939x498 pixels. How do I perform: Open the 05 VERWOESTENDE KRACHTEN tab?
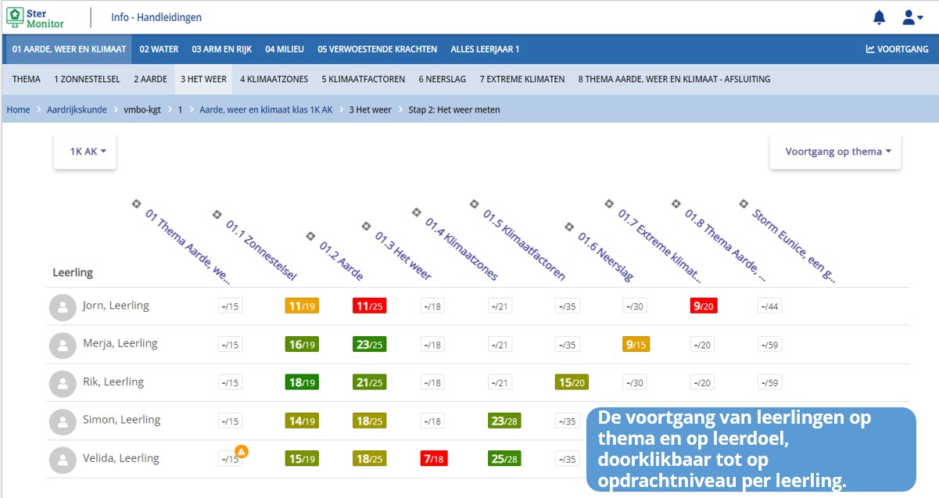tap(377, 49)
